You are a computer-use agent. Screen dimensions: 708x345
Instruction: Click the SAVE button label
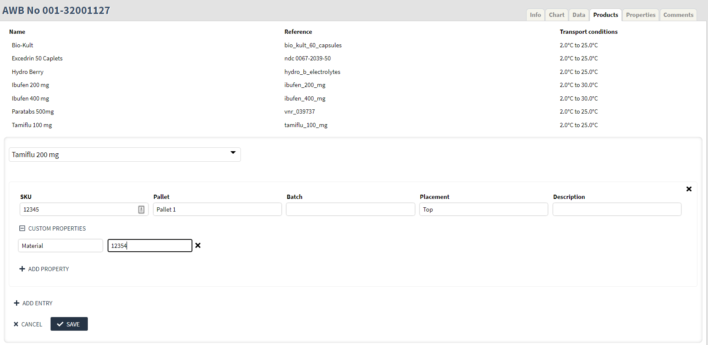coord(73,324)
